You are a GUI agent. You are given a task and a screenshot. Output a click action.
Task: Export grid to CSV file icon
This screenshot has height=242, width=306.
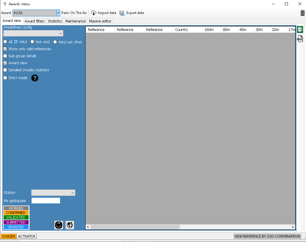(x=300, y=39)
